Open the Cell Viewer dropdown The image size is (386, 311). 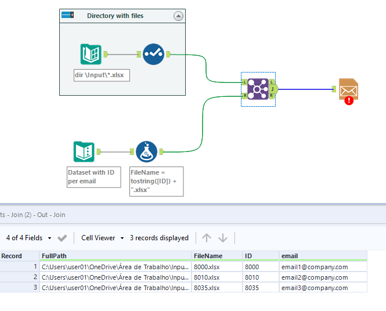click(102, 238)
